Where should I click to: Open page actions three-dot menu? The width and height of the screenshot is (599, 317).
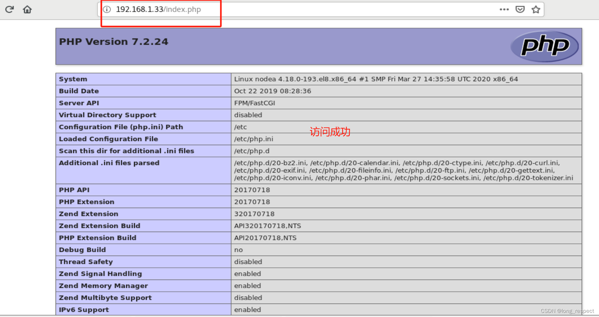[504, 9]
